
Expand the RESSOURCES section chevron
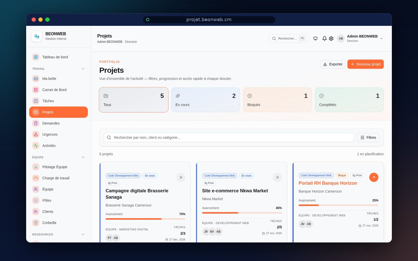pos(83,234)
